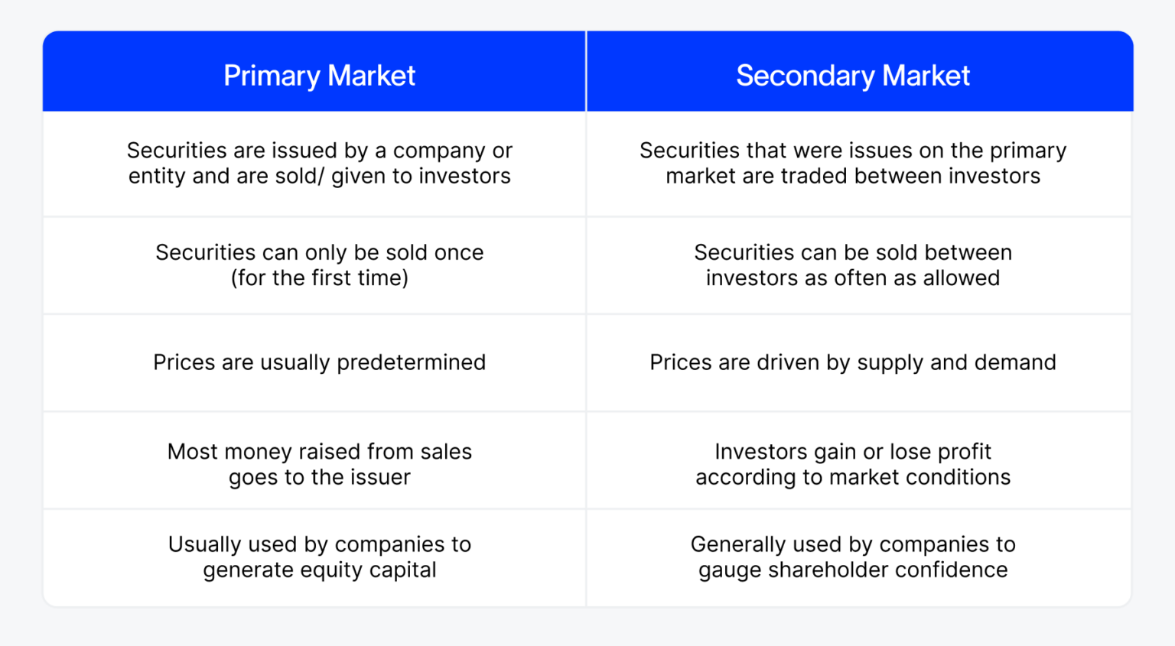Viewport: 1175px width, 646px height.
Task: Click the Primary Market column header
Action: point(319,76)
